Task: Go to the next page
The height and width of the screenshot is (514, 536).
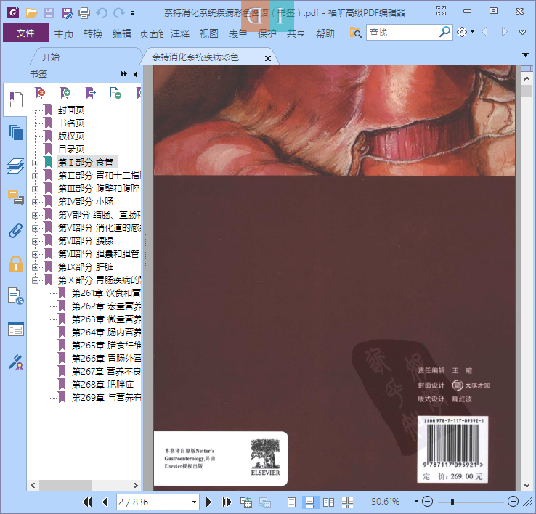Action: pos(208,502)
